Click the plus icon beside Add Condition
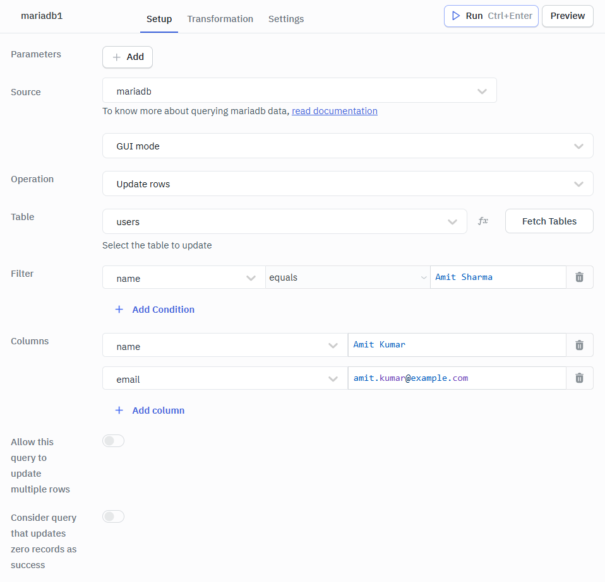 click(x=119, y=310)
